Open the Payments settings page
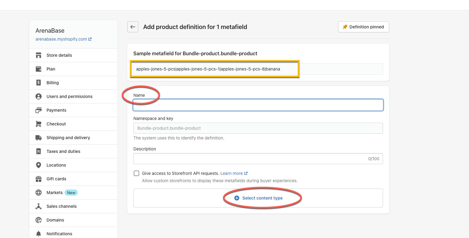Viewport: 469px width, 238px height. point(56,110)
